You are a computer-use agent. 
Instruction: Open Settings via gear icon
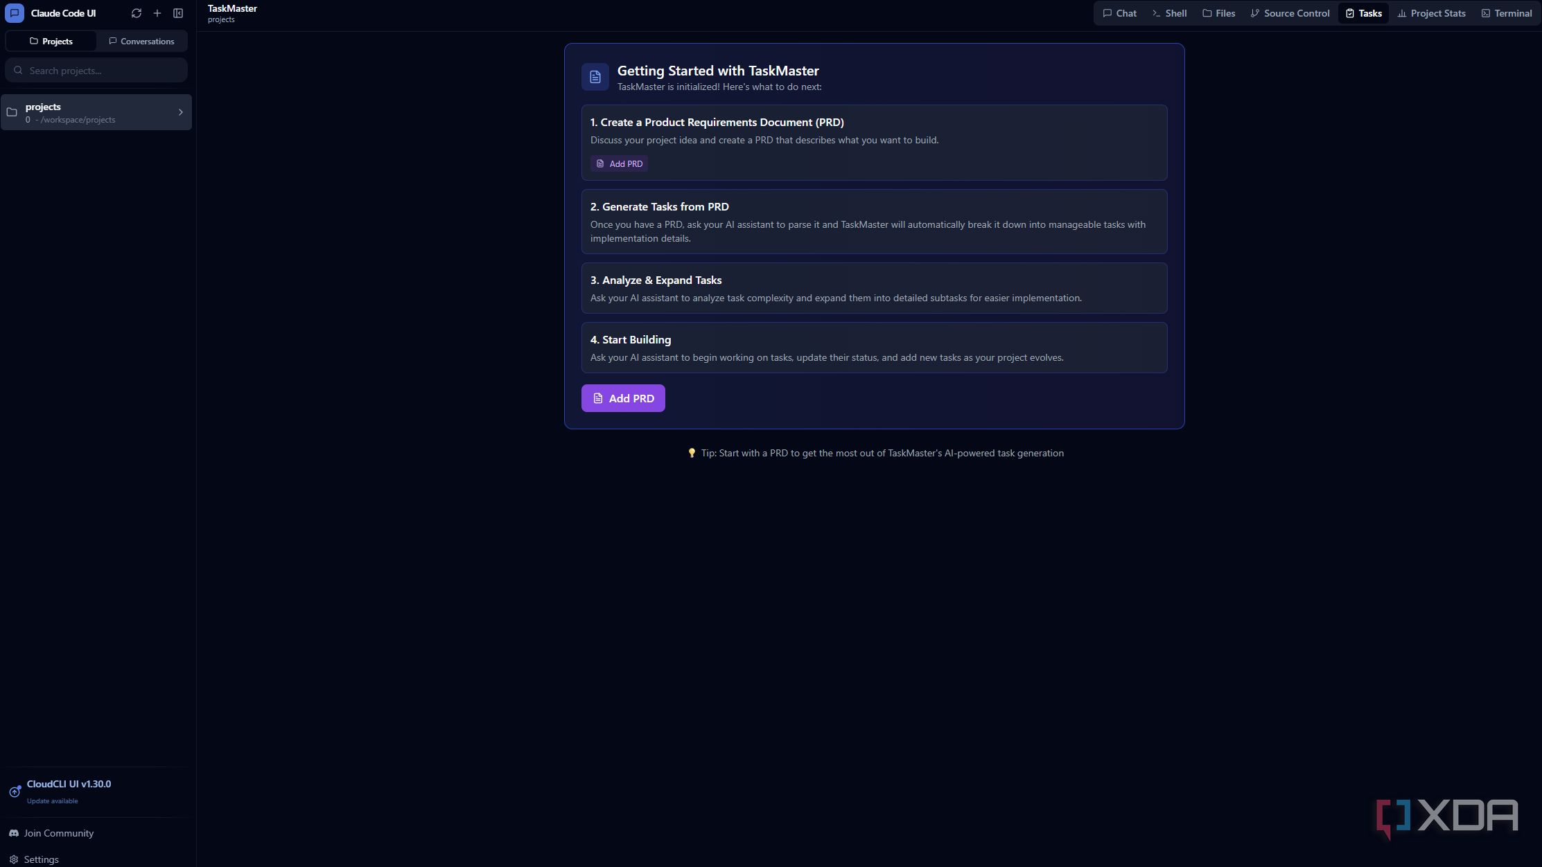[14, 859]
